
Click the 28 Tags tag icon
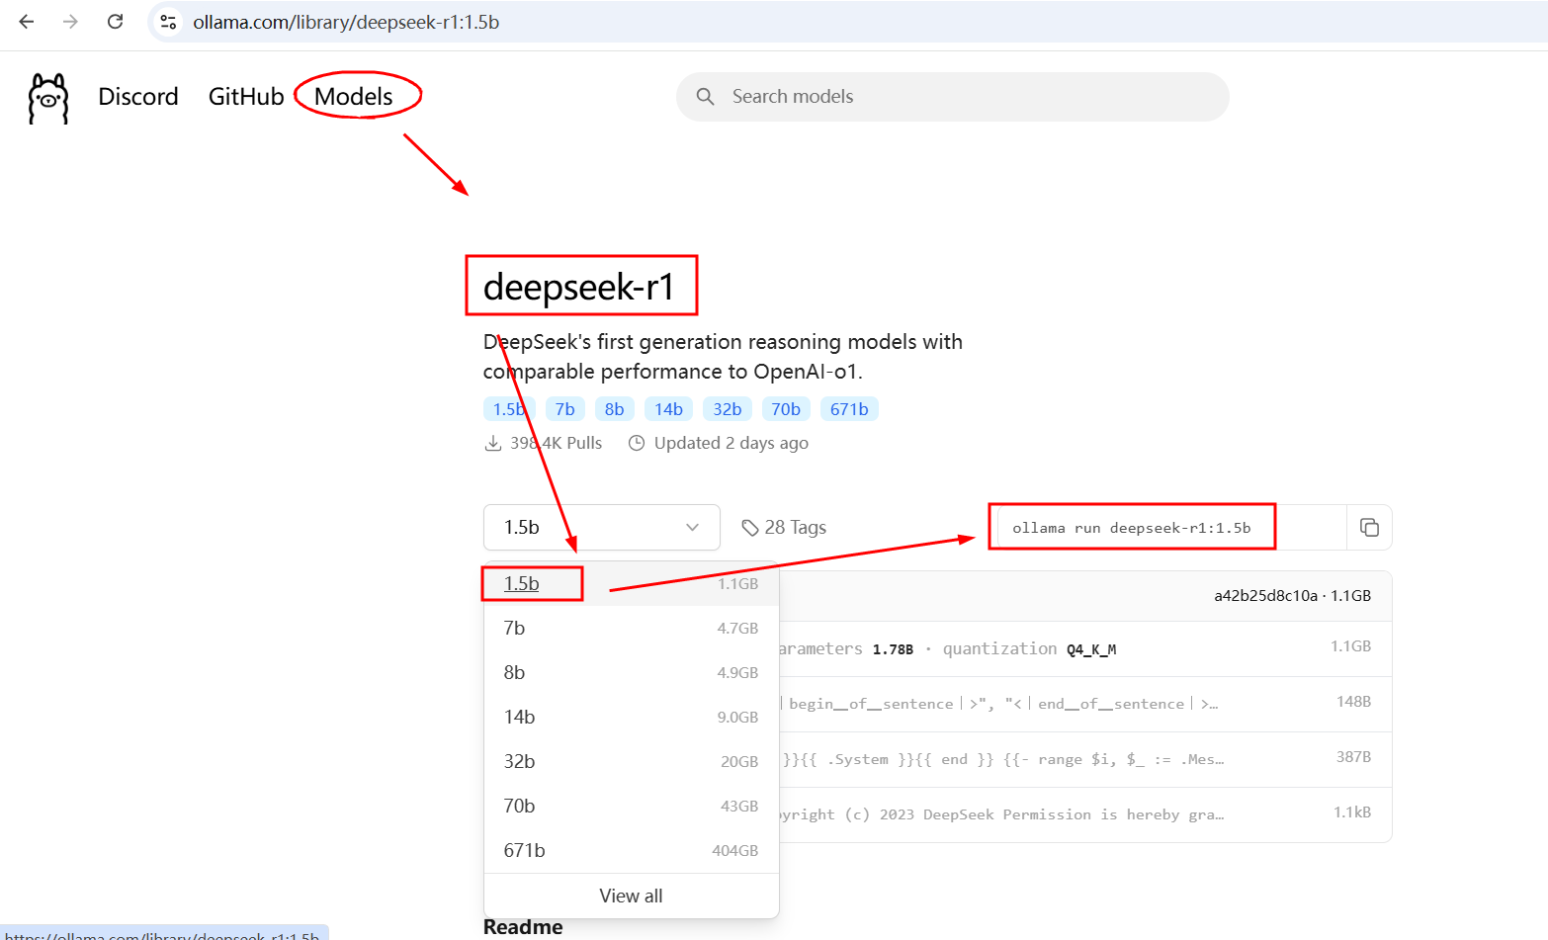click(750, 528)
